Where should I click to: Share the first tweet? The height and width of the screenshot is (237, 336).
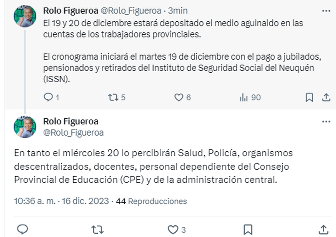pos(326,97)
